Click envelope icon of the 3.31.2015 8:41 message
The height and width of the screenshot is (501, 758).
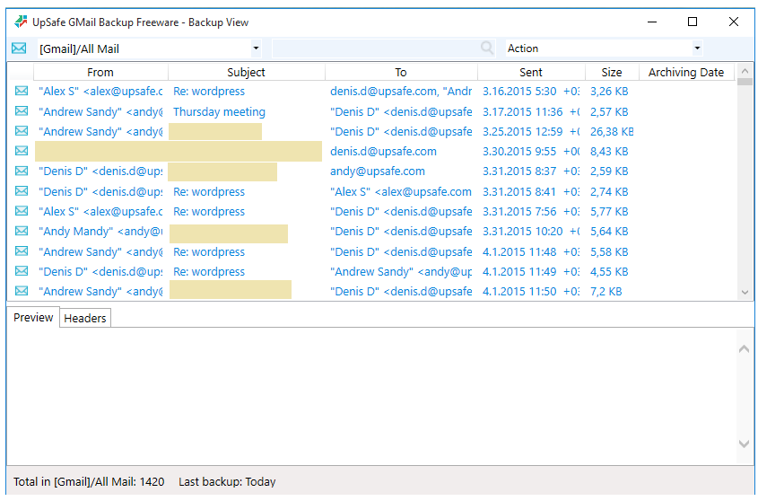pyautogui.click(x=22, y=191)
